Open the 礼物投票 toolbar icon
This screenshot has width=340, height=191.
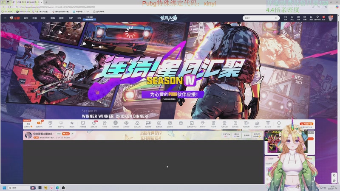pyautogui.click(x=115, y=124)
